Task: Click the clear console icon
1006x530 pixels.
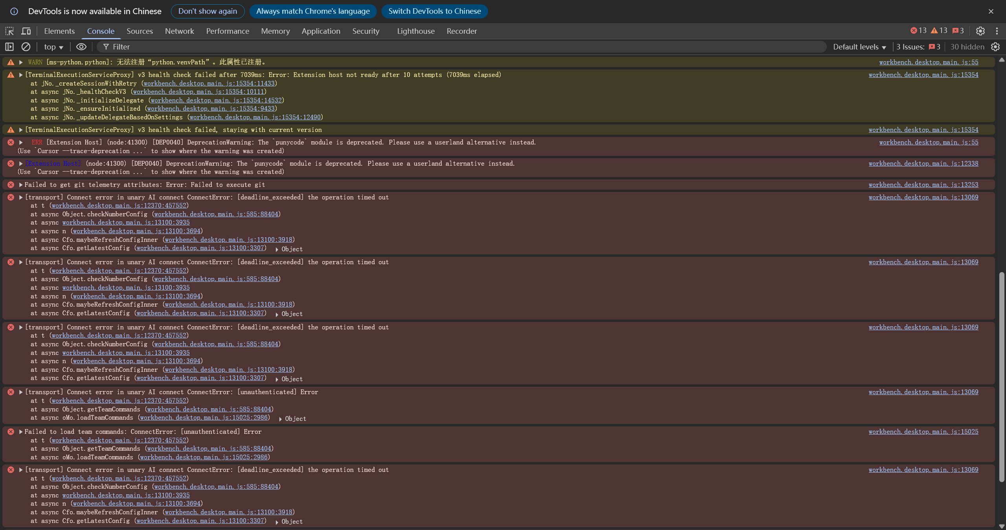Action: click(26, 47)
